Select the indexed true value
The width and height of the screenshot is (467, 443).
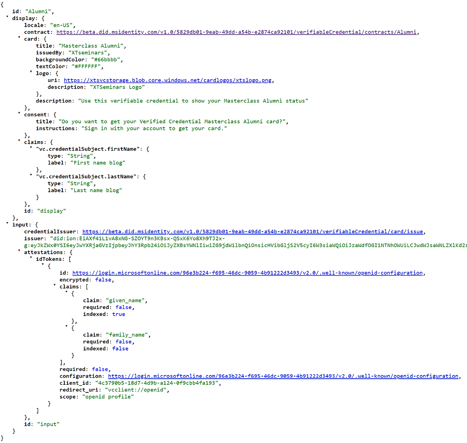click(119, 314)
